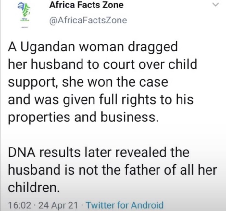Click the line 'husband is not the father of all her'
Viewport: 226px width, 211px height.
(113, 170)
